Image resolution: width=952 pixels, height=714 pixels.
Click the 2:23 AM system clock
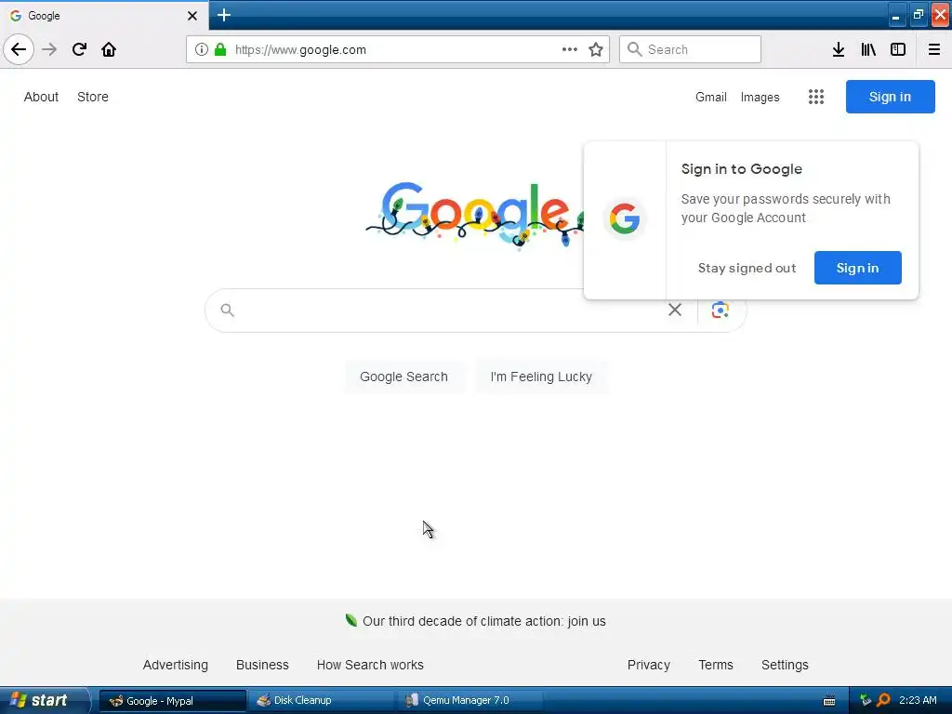coord(918,700)
